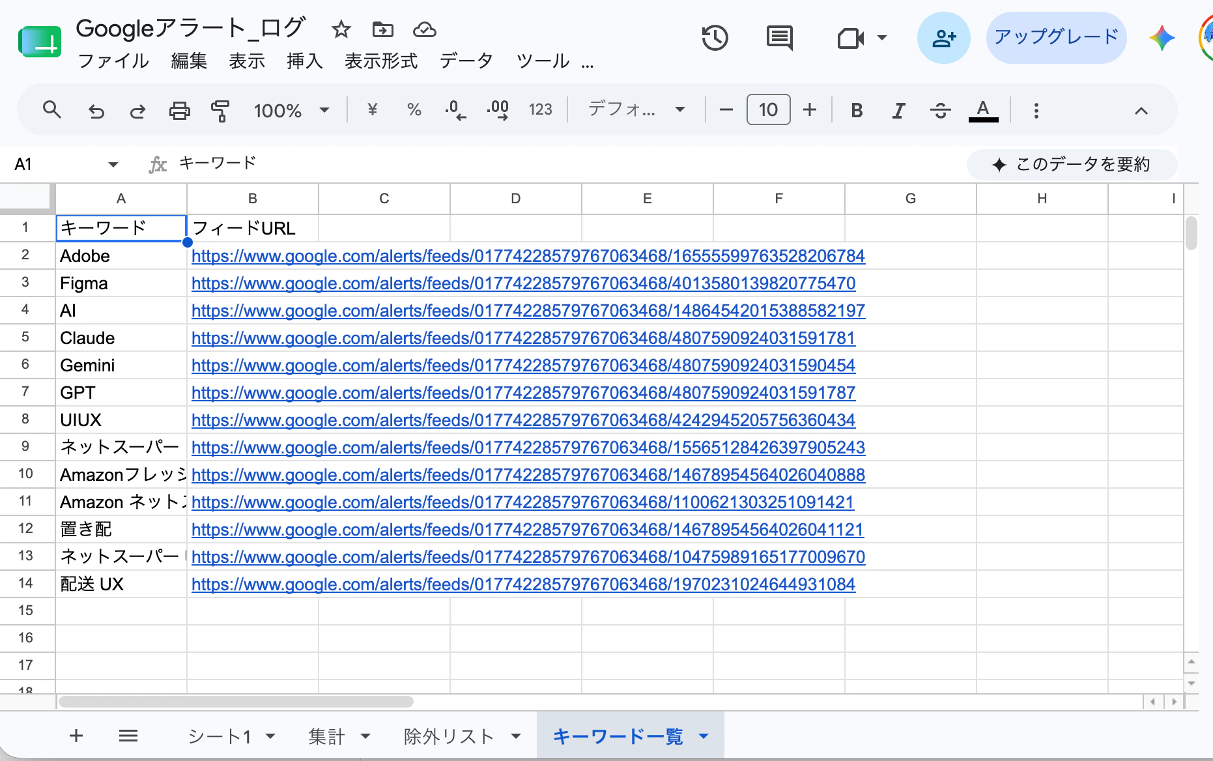
Task: Open 集計 tab dropdown arrow
Action: click(x=365, y=736)
